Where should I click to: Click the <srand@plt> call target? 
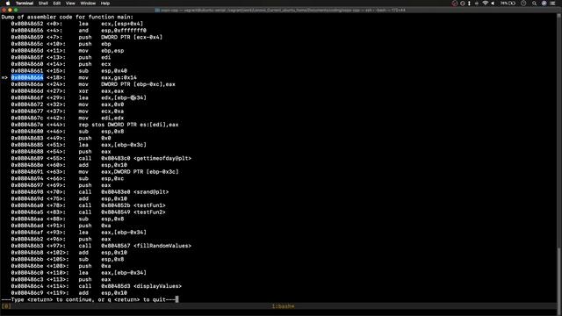[151, 192]
